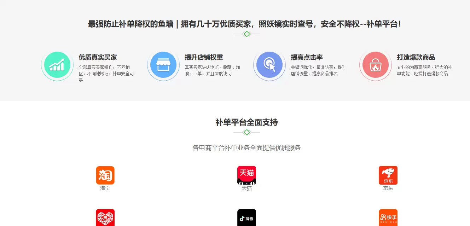Click the 淘宝 label under the logo
Screen dimensions: 470x226
(105, 189)
